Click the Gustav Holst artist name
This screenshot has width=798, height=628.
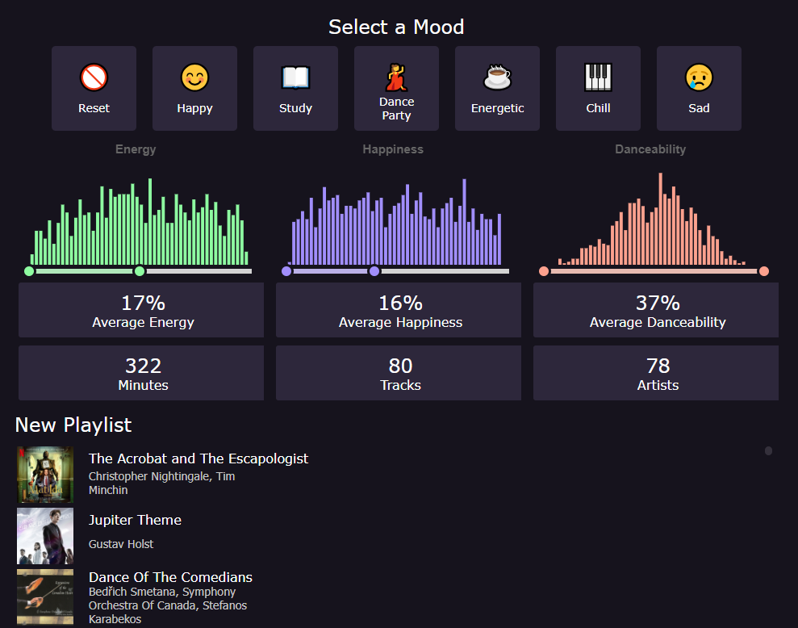[121, 544]
